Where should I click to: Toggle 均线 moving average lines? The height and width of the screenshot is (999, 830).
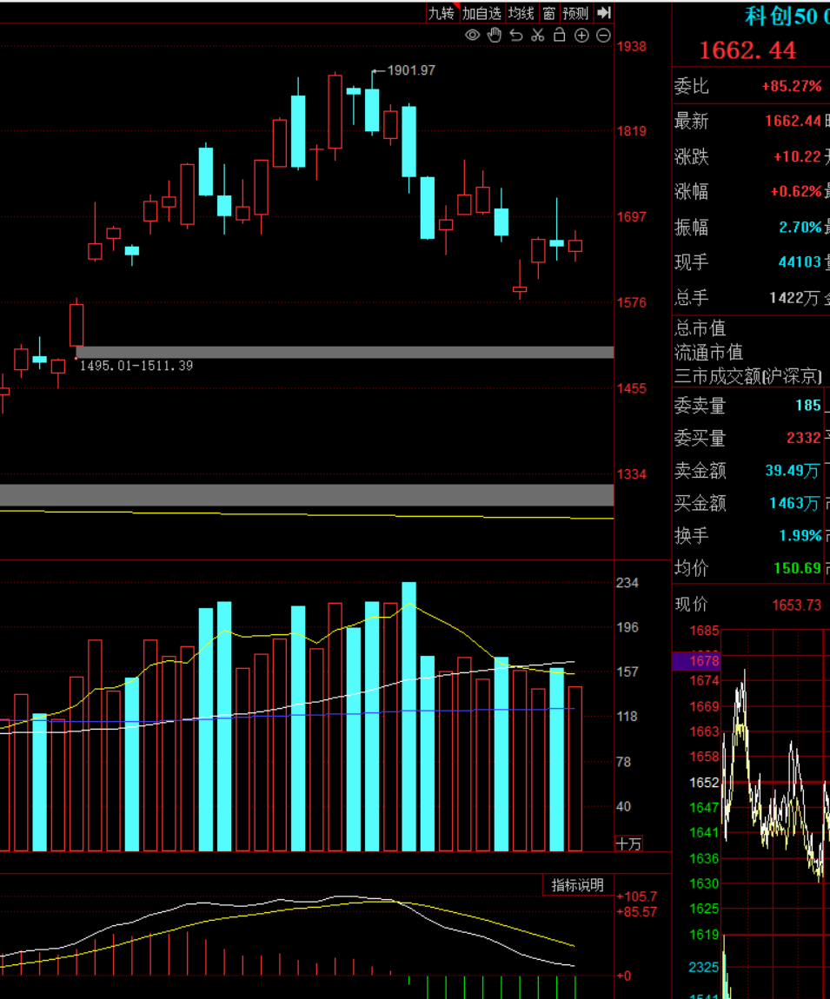pyautogui.click(x=521, y=13)
